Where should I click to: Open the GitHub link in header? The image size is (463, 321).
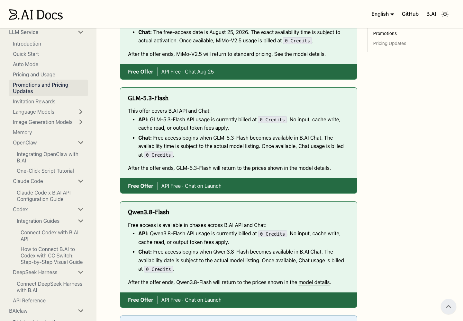click(x=410, y=14)
